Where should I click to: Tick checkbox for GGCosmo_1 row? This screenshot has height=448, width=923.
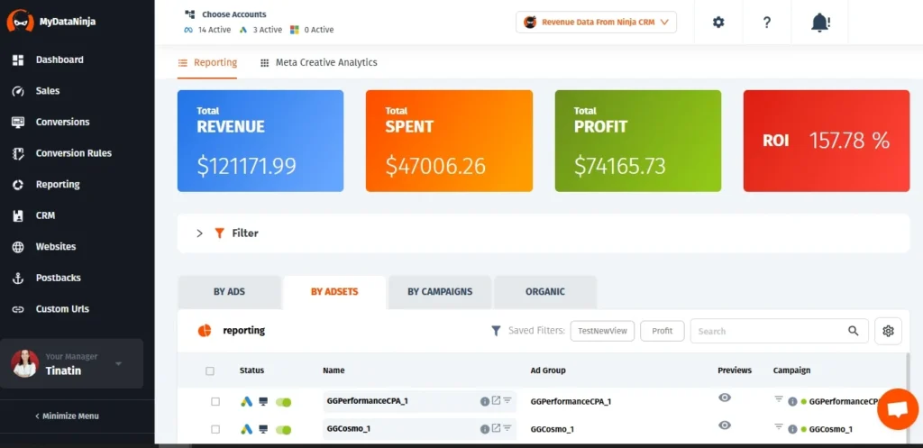[x=215, y=430]
